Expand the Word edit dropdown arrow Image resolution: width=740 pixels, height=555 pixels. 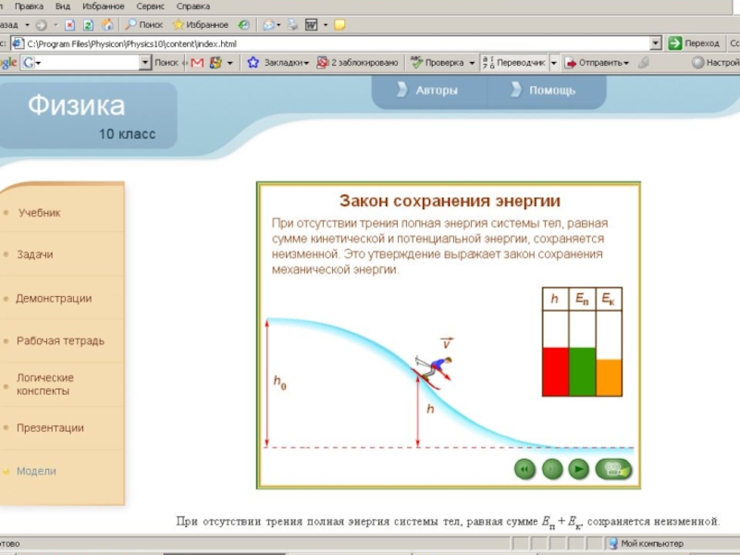(x=326, y=25)
